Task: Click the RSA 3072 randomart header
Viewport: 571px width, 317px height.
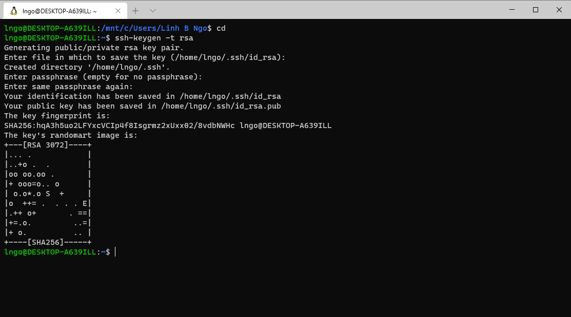Action: coord(47,145)
